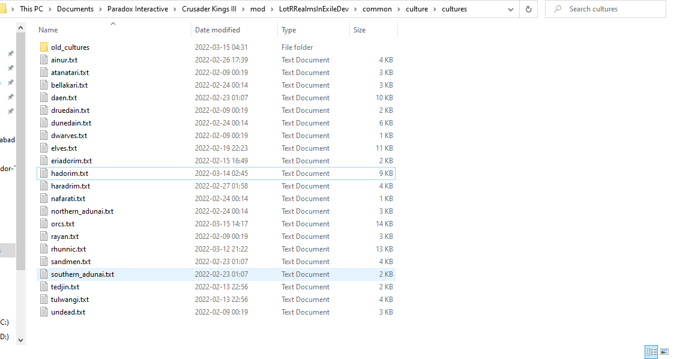The image size is (674, 359).
Task: Click the hadorim.txt file icon
Action: coord(44,173)
